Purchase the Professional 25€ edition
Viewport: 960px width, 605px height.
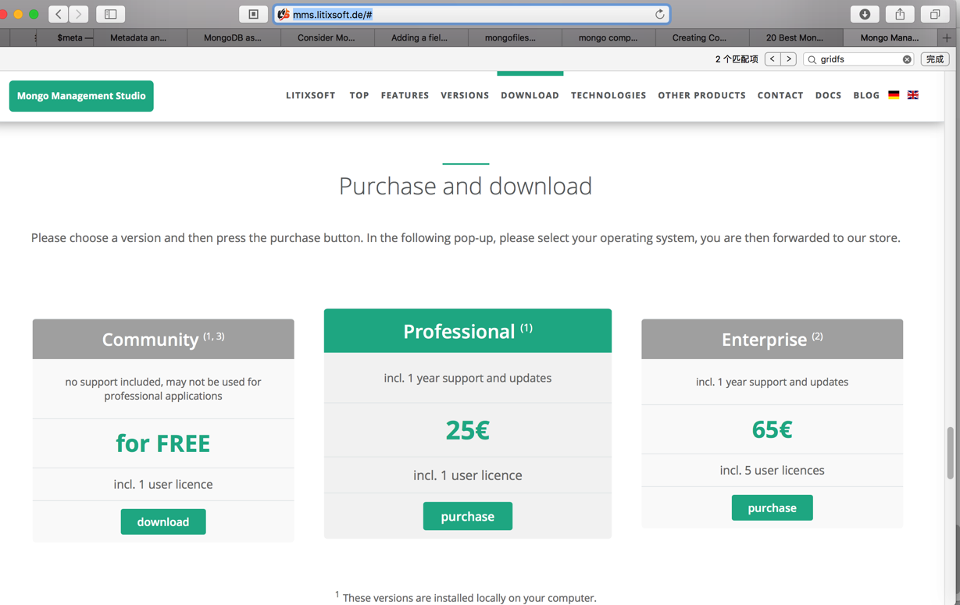467,516
